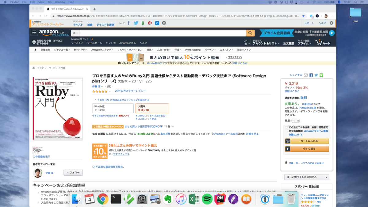
Task: Open the shopping cart icon
Action: tap(323, 42)
